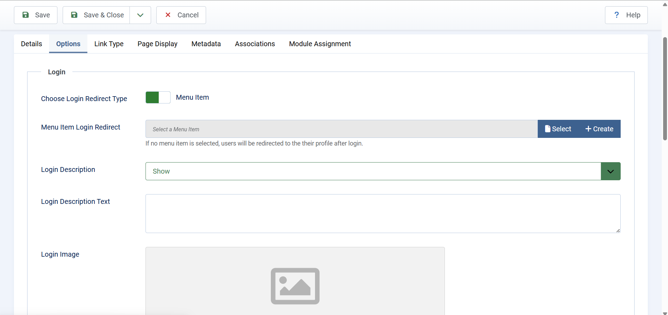Click the Login Image placeholder thumbnail
The height and width of the screenshot is (315, 668).
tap(295, 285)
